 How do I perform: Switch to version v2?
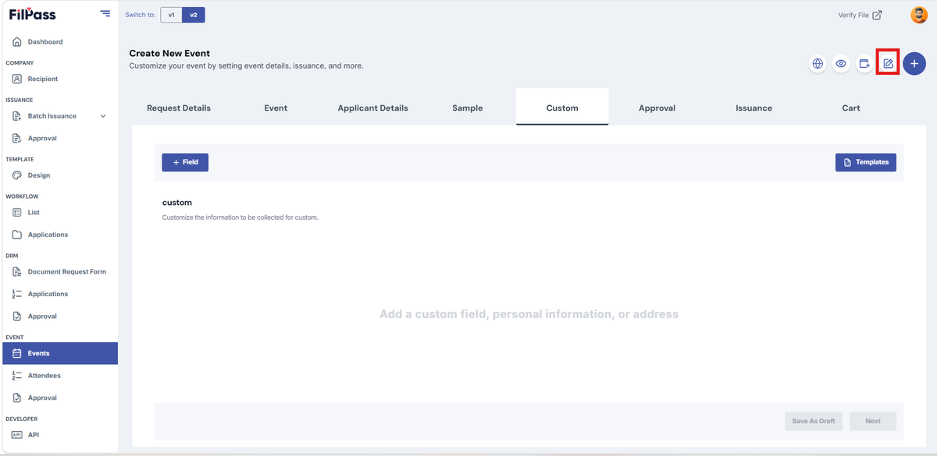(x=194, y=15)
